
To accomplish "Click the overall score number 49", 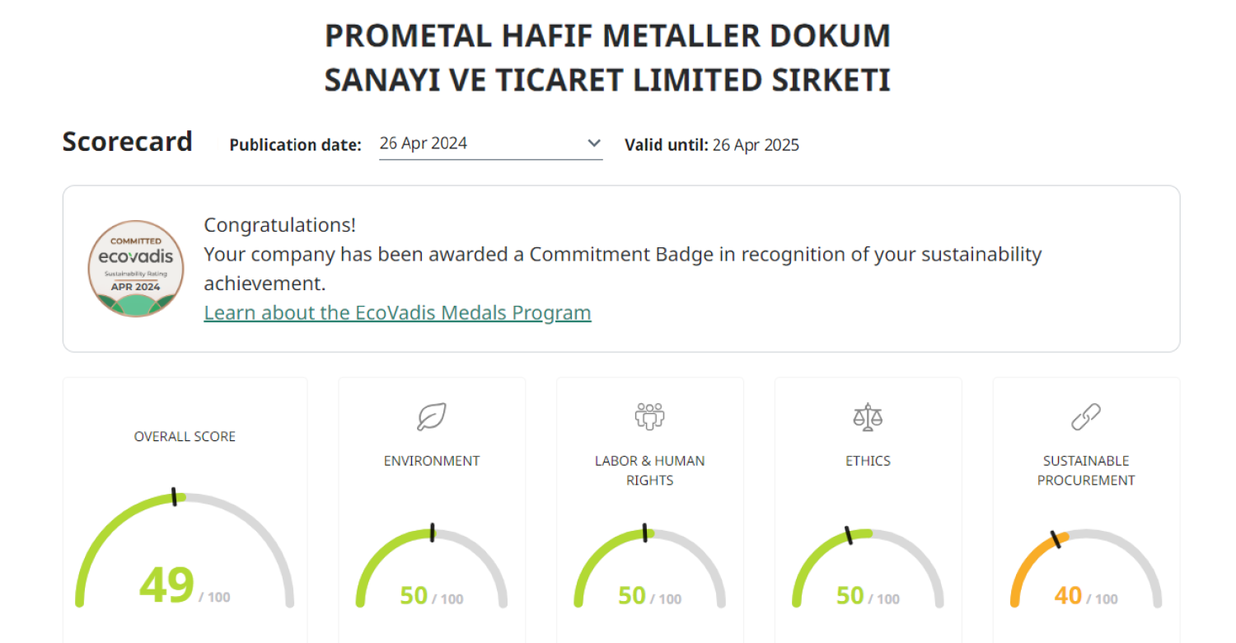I will (166, 585).
